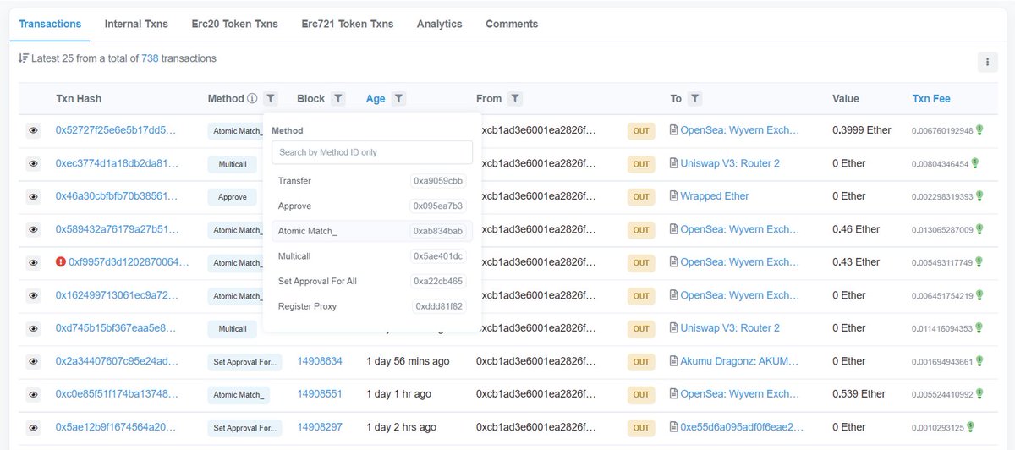Open filter for the From column

pos(515,99)
